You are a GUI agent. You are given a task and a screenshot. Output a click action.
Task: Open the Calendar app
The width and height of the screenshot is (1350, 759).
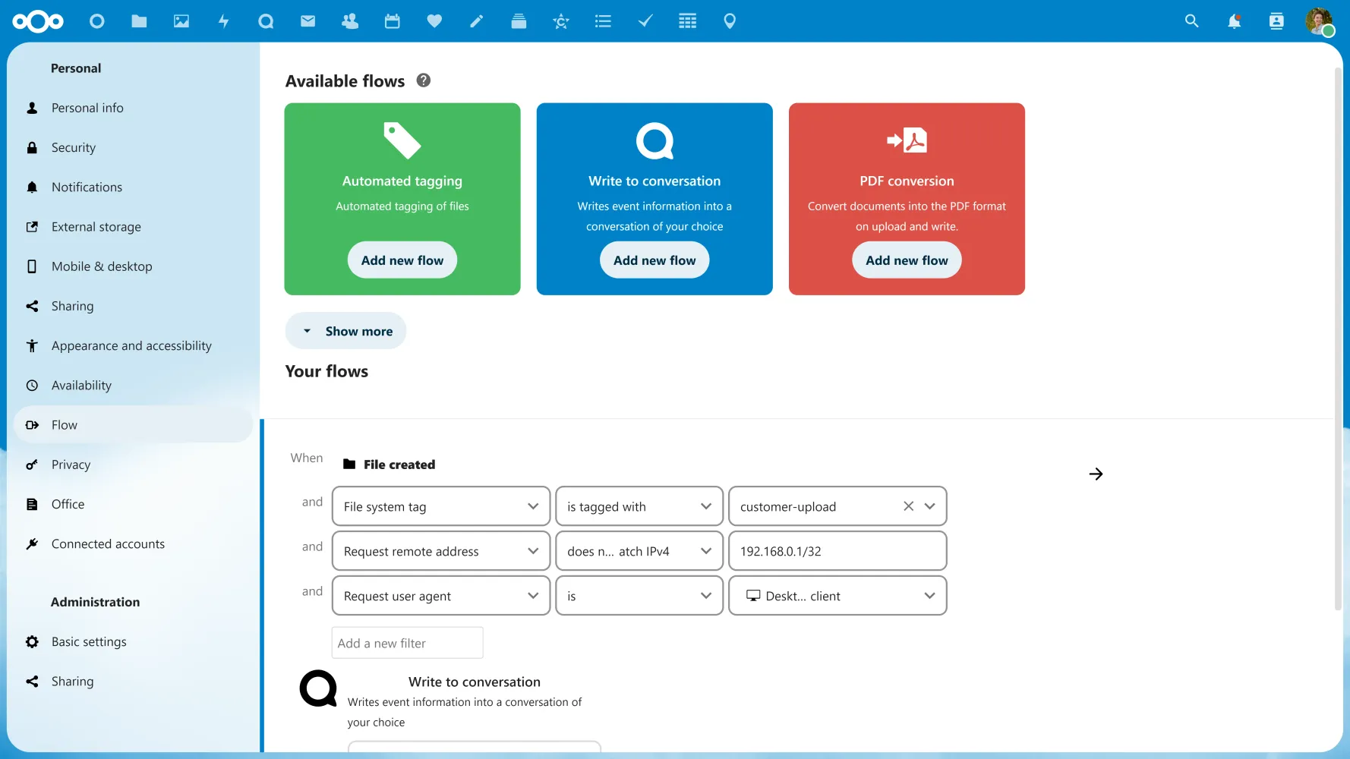pyautogui.click(x=393, y=21)
